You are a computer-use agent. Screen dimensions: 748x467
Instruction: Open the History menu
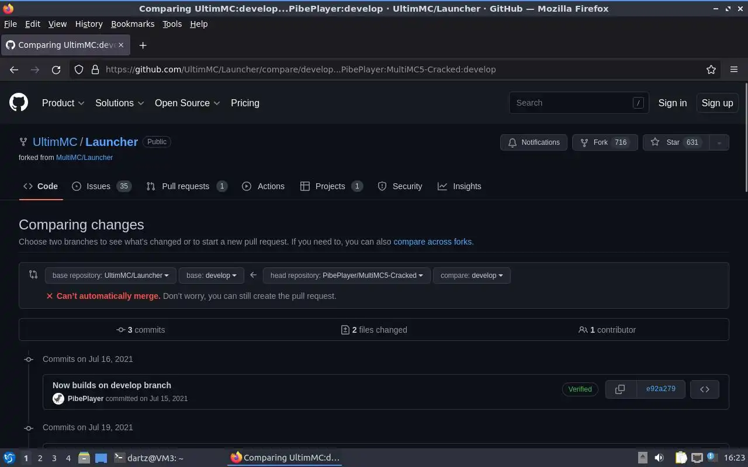click(89, 24)
